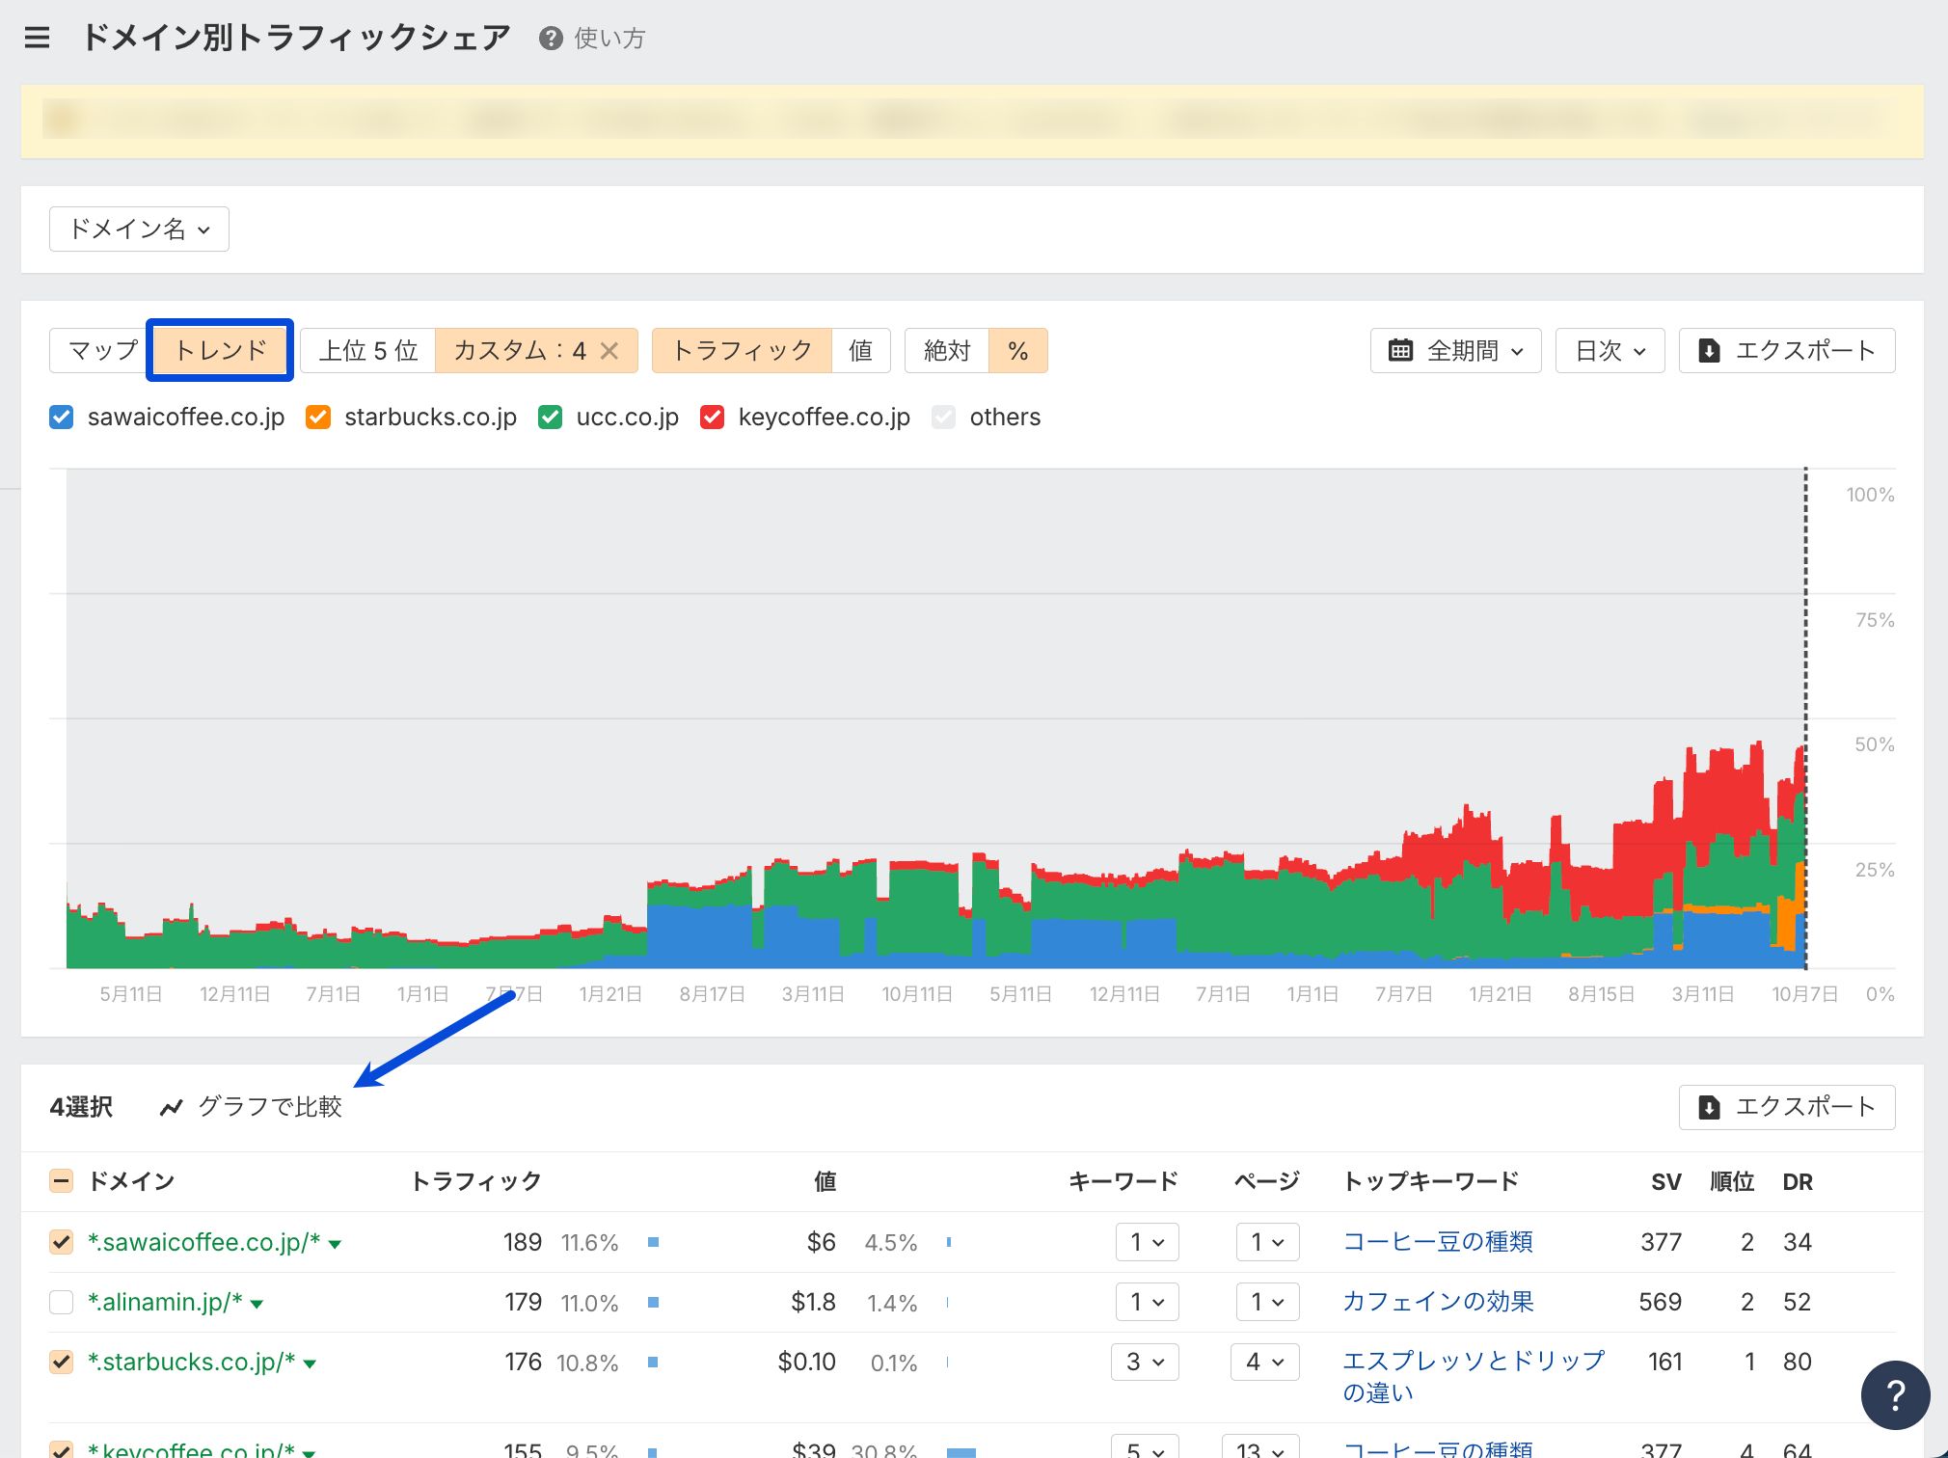Image resolution: width=1948 pixels, height=1458 pixels.
Task: Click the dashed marker line on chart
Action: [1805, 627]
